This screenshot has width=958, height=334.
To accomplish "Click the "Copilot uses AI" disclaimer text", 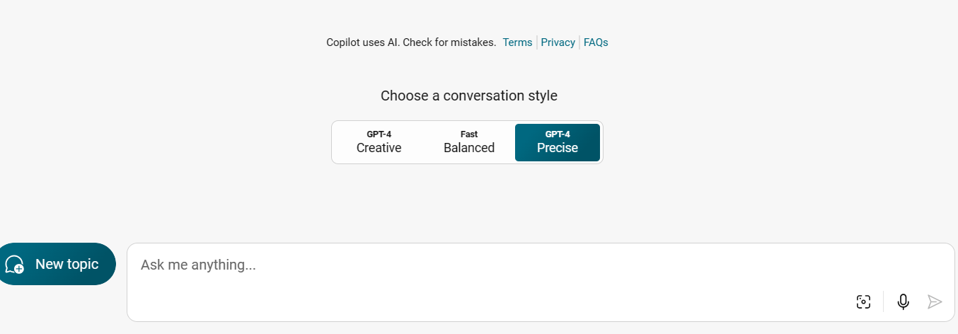I will (x=362, y=42).
